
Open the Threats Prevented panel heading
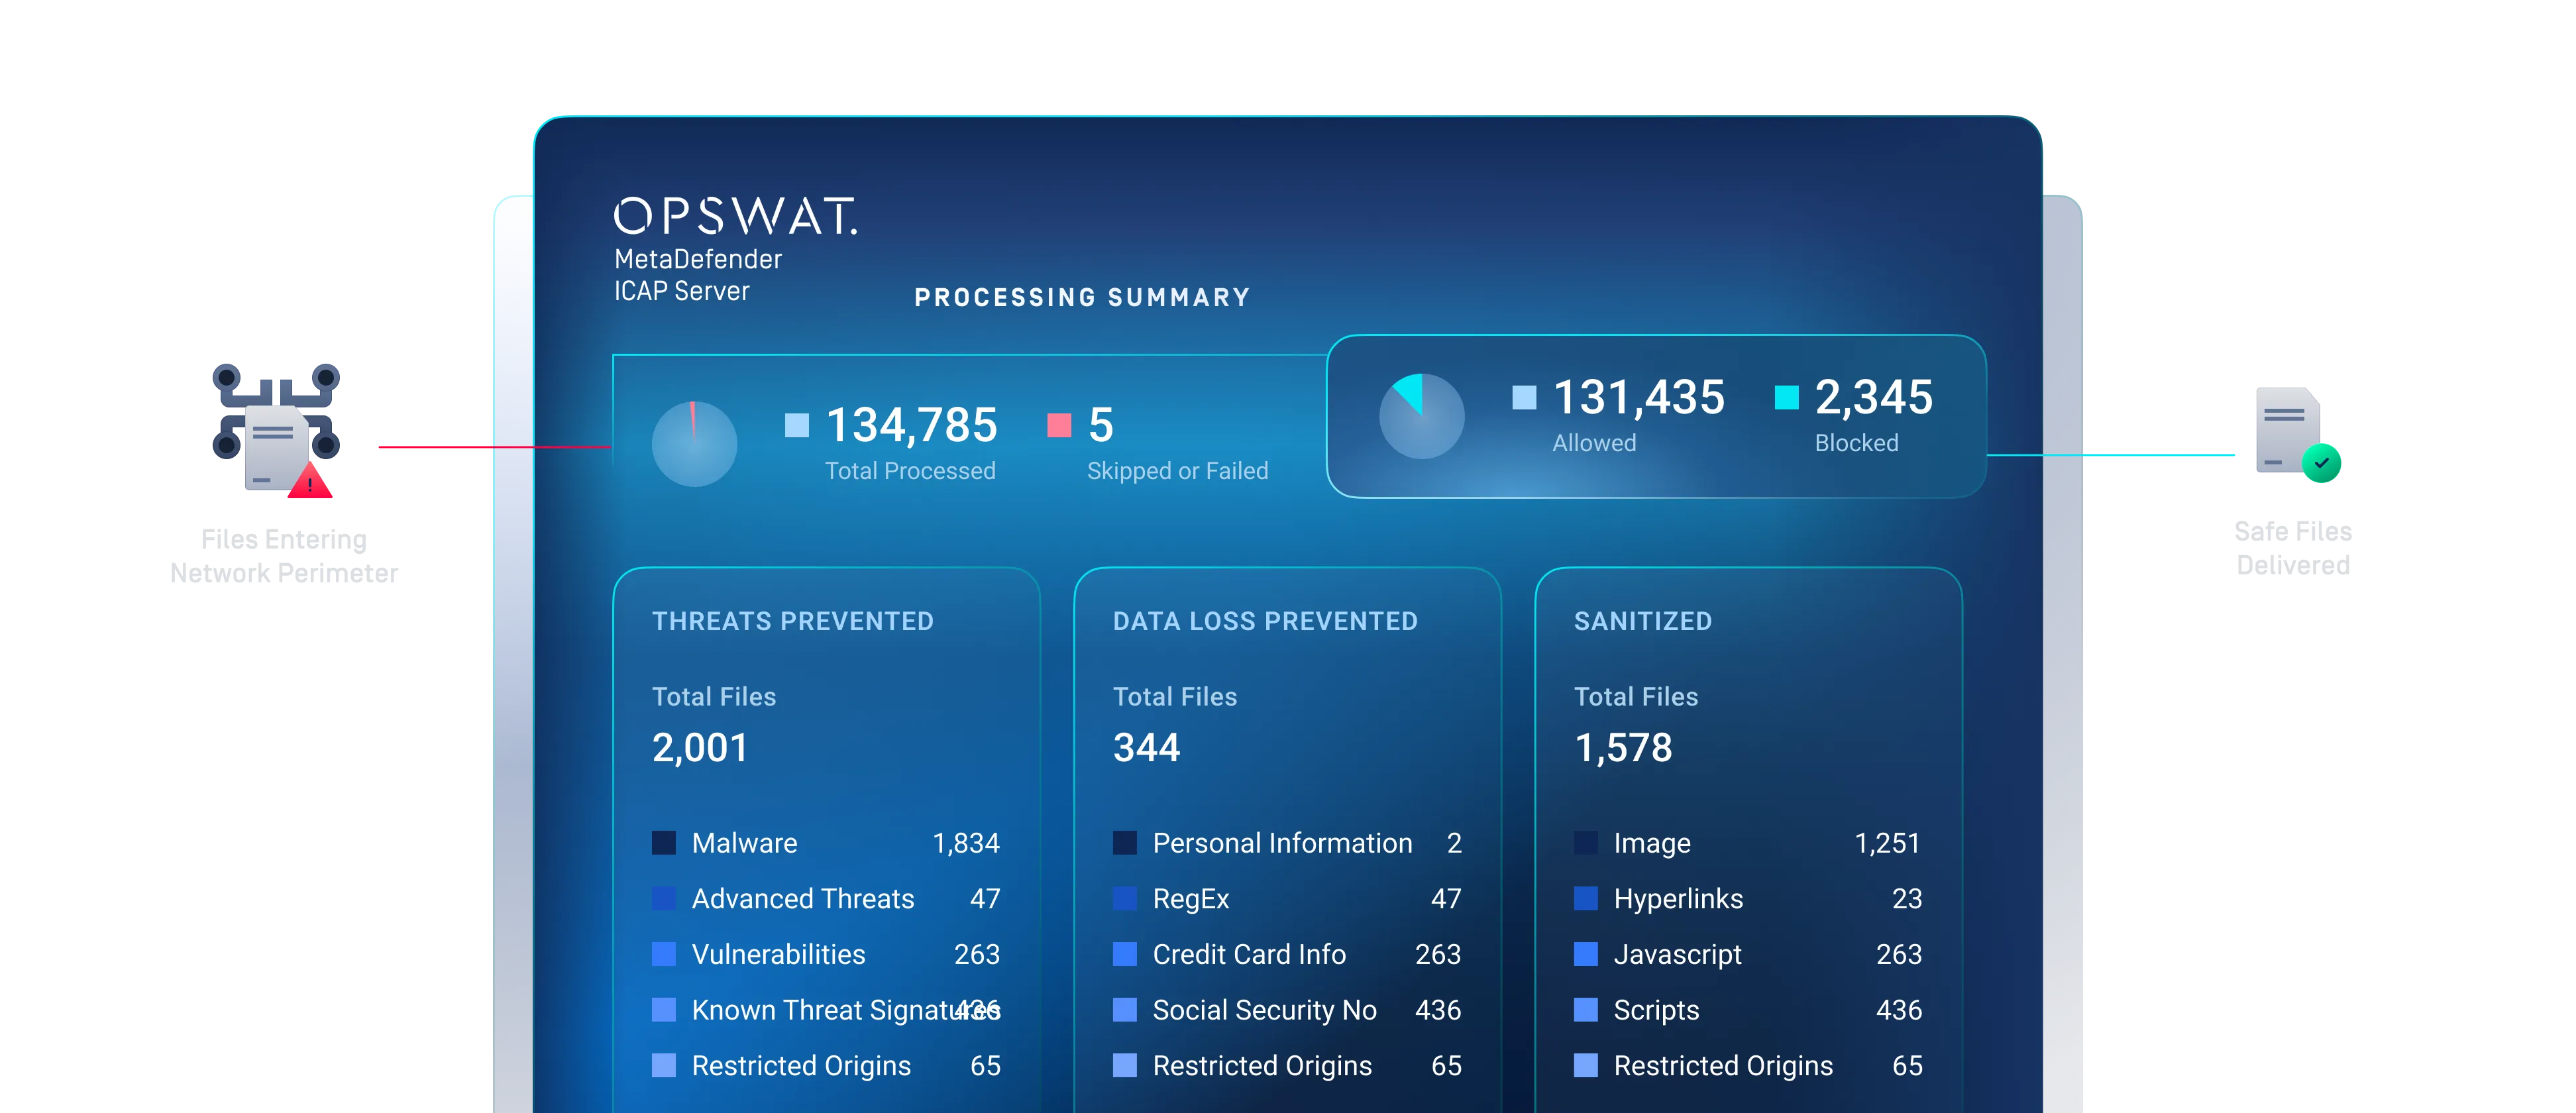(x=792, y=621)
